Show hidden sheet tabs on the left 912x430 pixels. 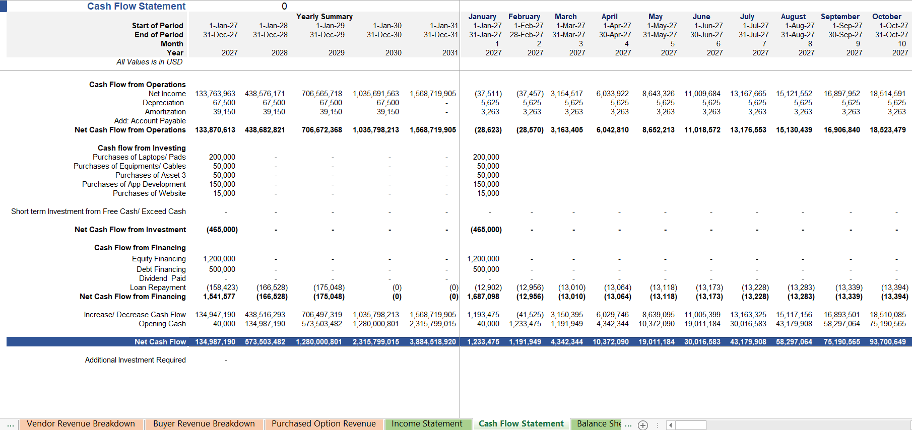tap(10, 424)
